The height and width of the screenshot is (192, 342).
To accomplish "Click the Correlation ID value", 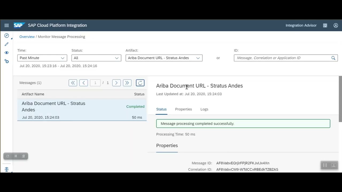I will [247, 170].
